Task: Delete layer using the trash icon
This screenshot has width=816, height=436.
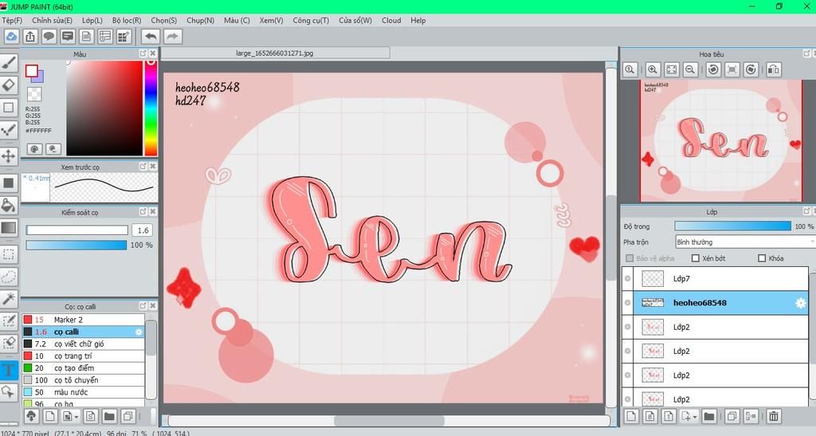Action: coord(773,416)
